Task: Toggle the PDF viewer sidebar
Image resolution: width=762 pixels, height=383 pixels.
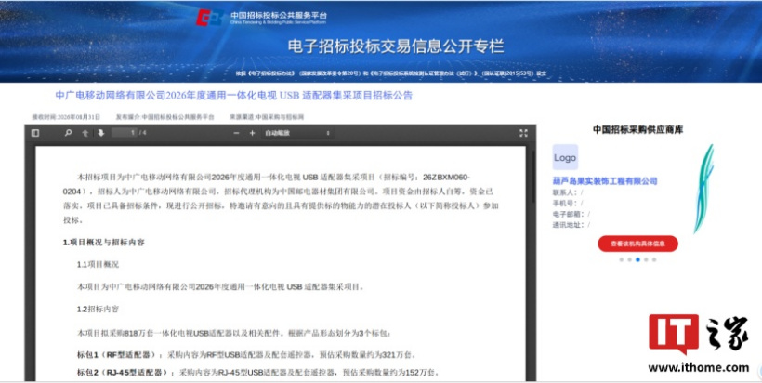Action: [x=35, y=133]
